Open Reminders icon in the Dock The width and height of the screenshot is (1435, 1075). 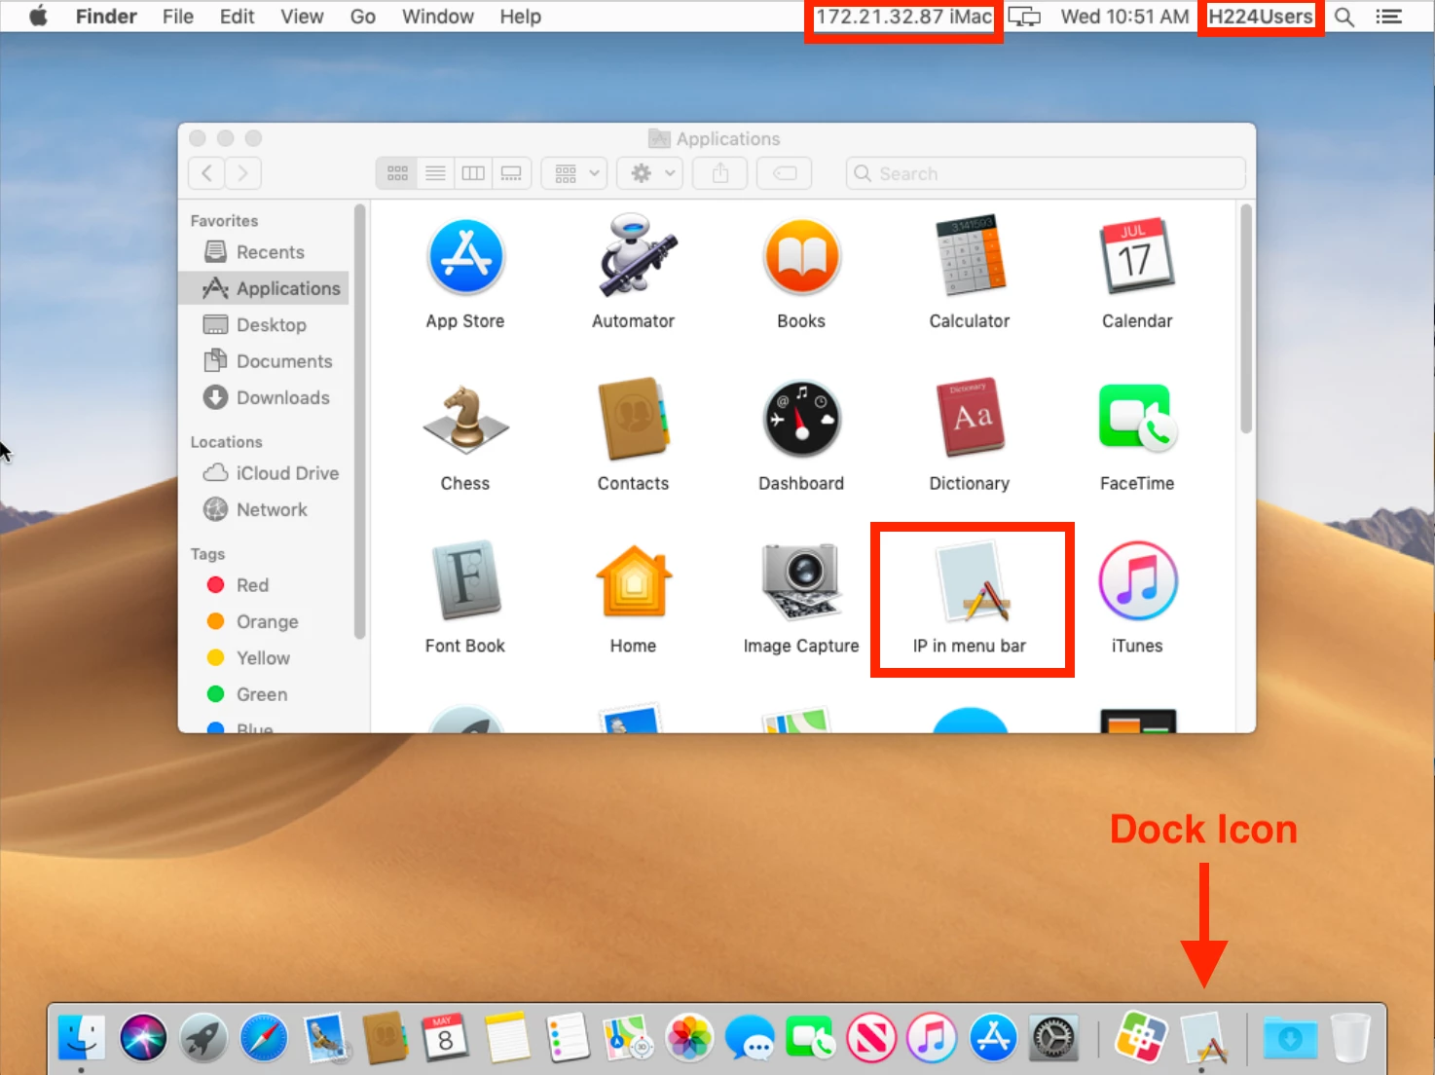click(568, 1037)
